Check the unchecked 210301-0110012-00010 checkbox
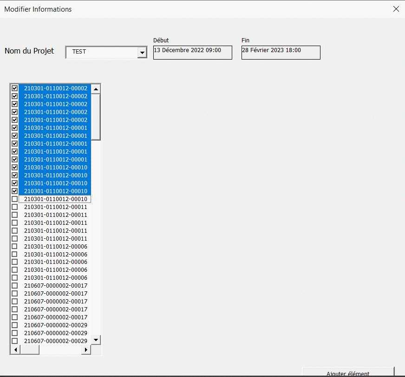 click(15, 199)
